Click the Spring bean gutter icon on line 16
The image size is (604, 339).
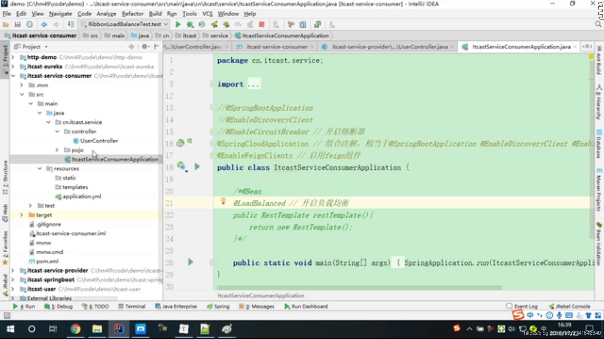click(180, 143)
